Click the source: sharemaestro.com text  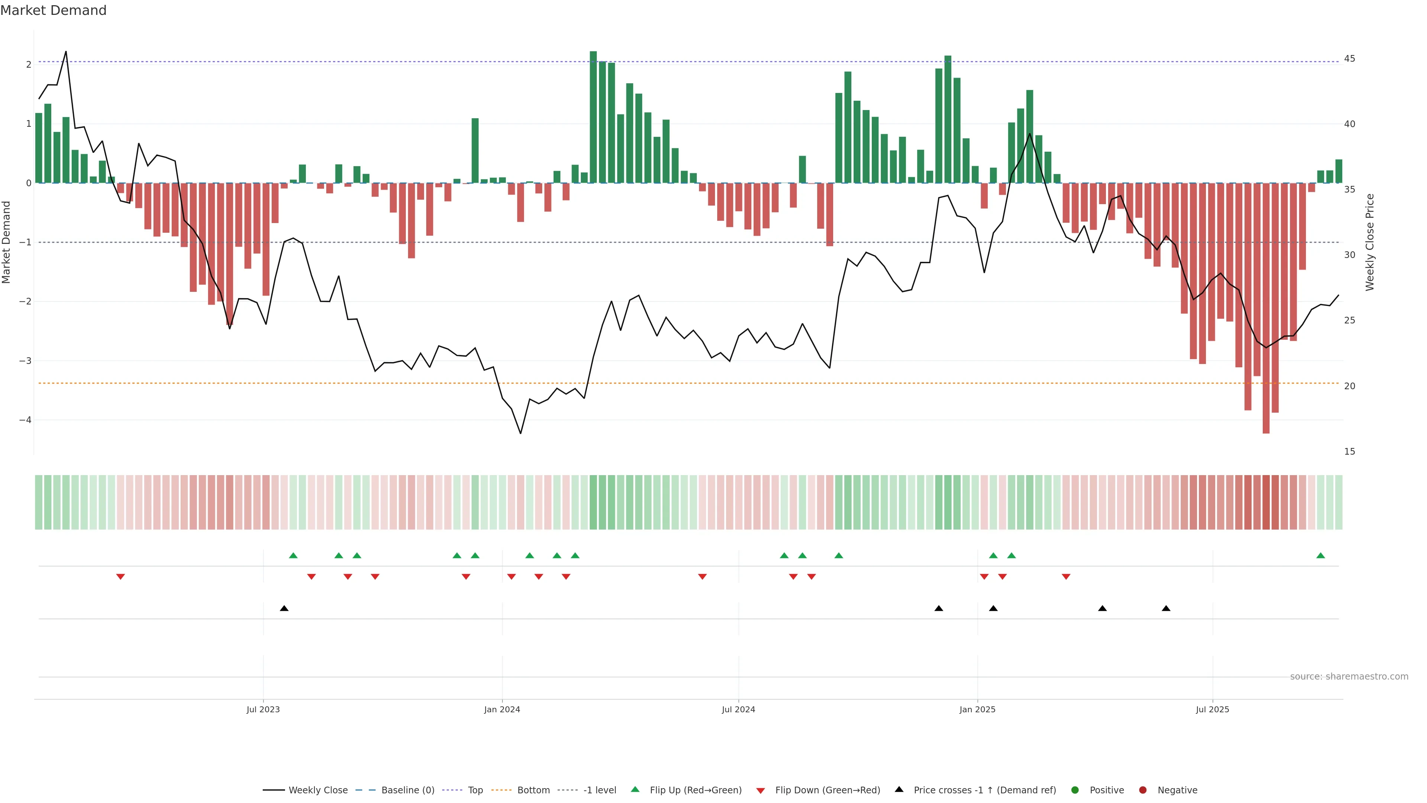(1349, 677)
